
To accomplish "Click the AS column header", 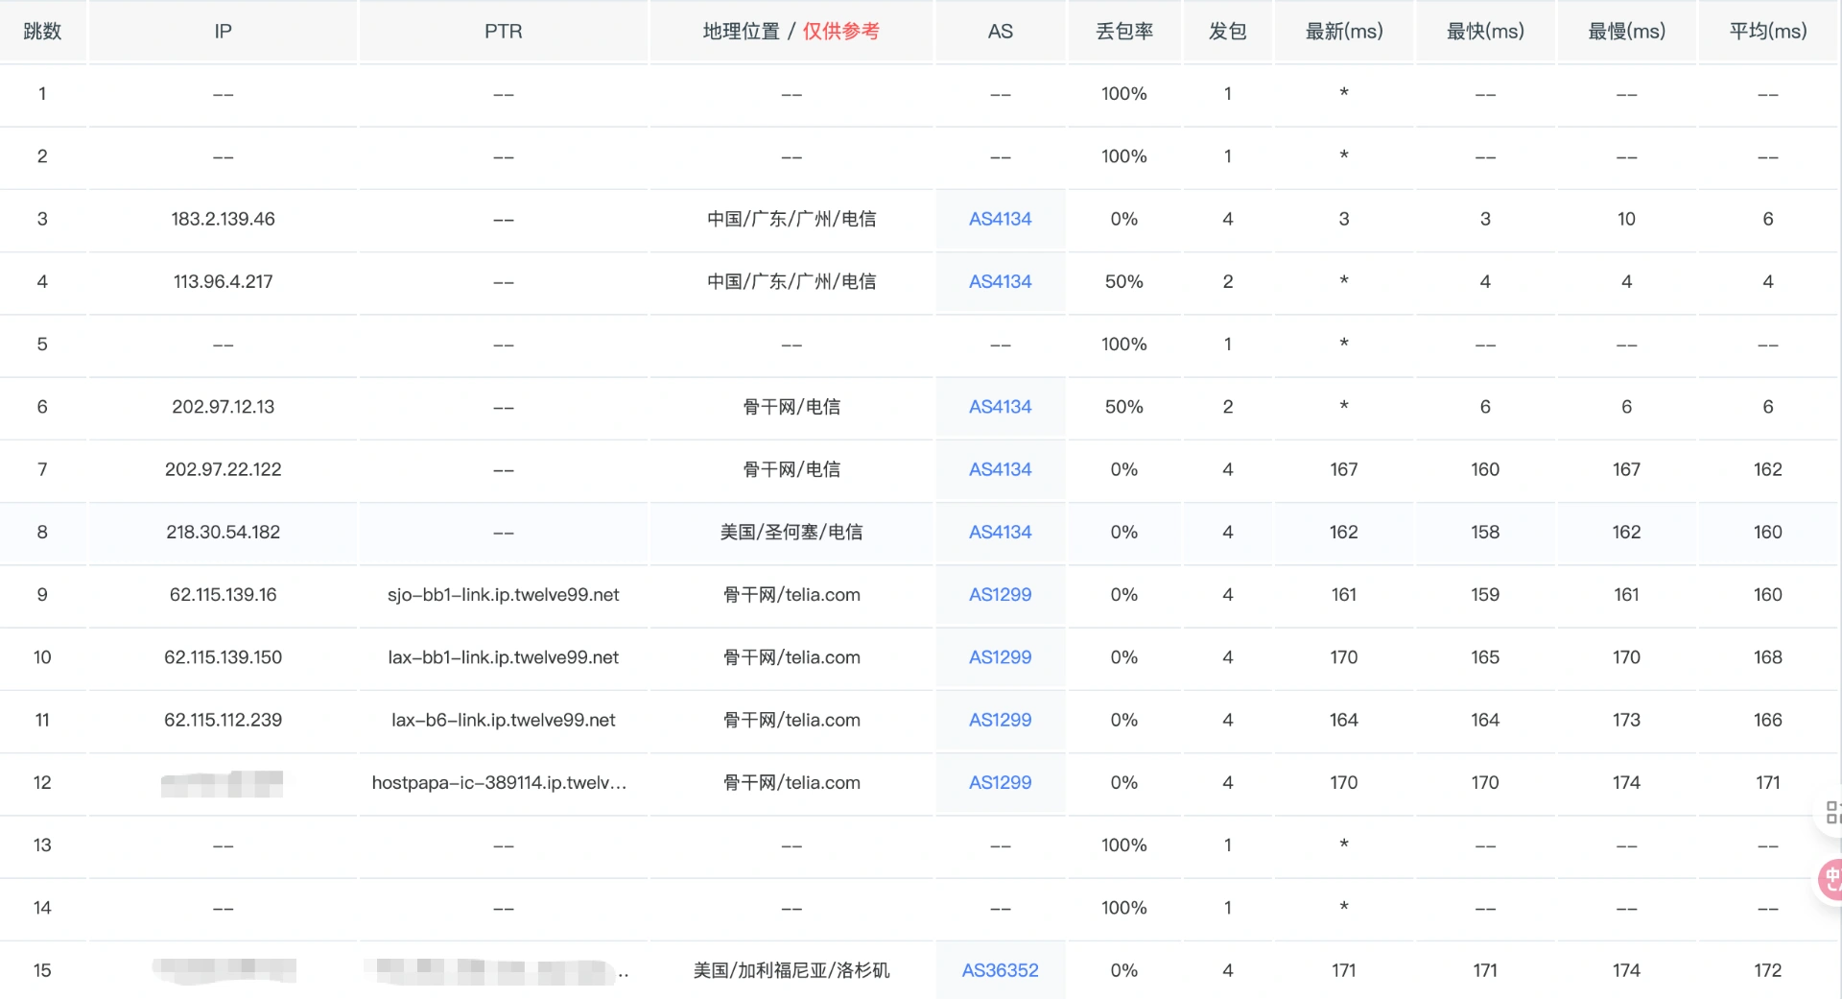I will pyautogui.click(x=1000, y=31).
